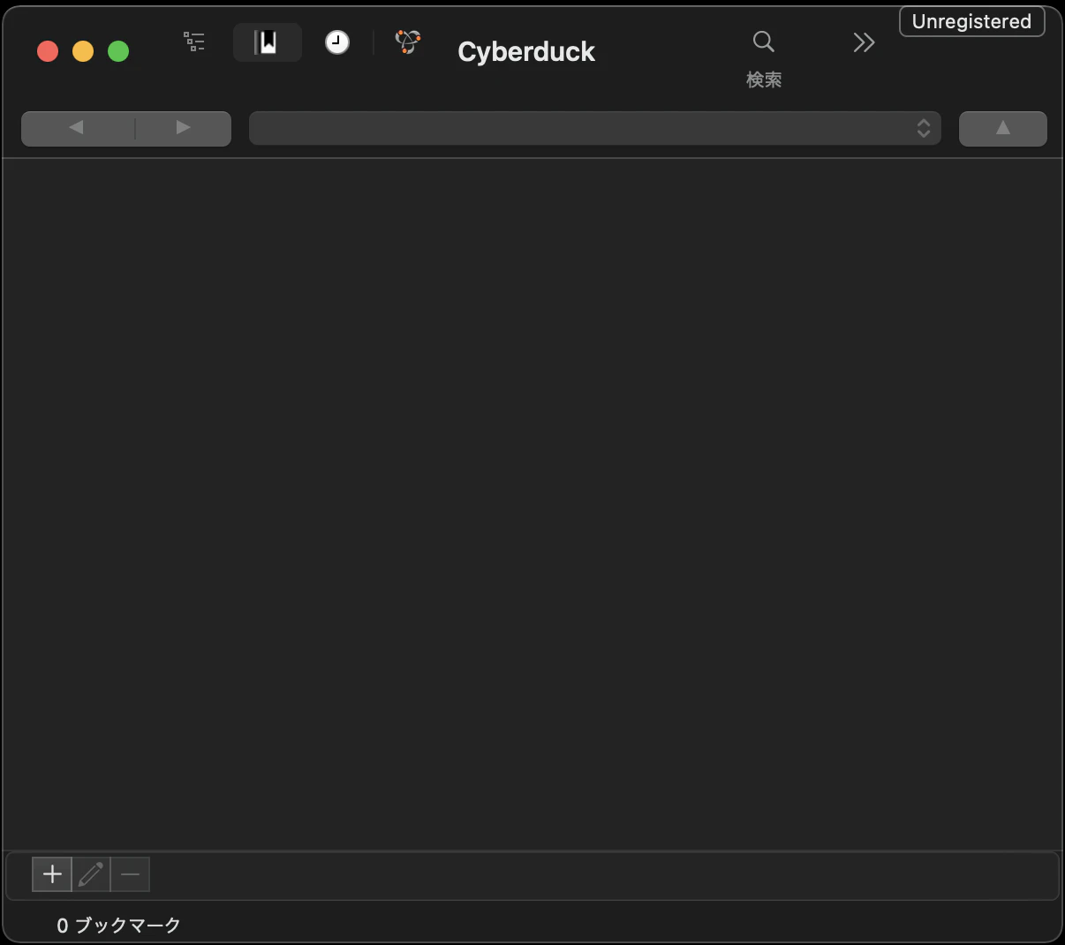The height and width of the screenshot is (945, 1065).
Task: Click the Unregistered badge
Action: [x=971, y=21]
